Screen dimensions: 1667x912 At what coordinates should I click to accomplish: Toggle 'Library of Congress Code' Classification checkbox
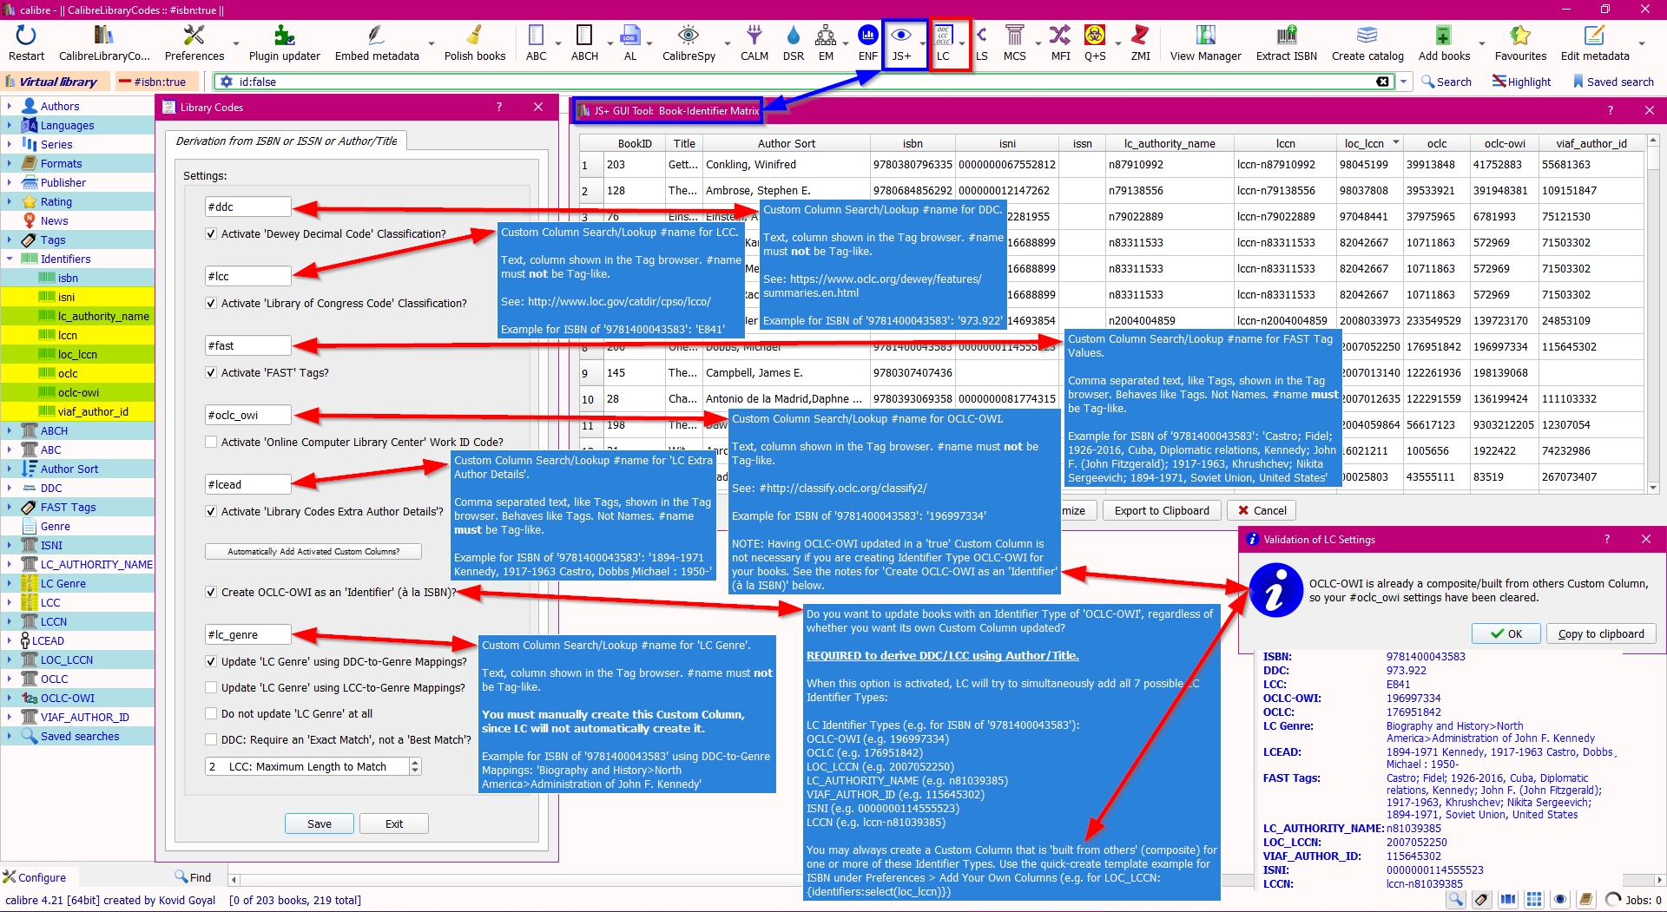pyautogui.click(x=211, y=303)
